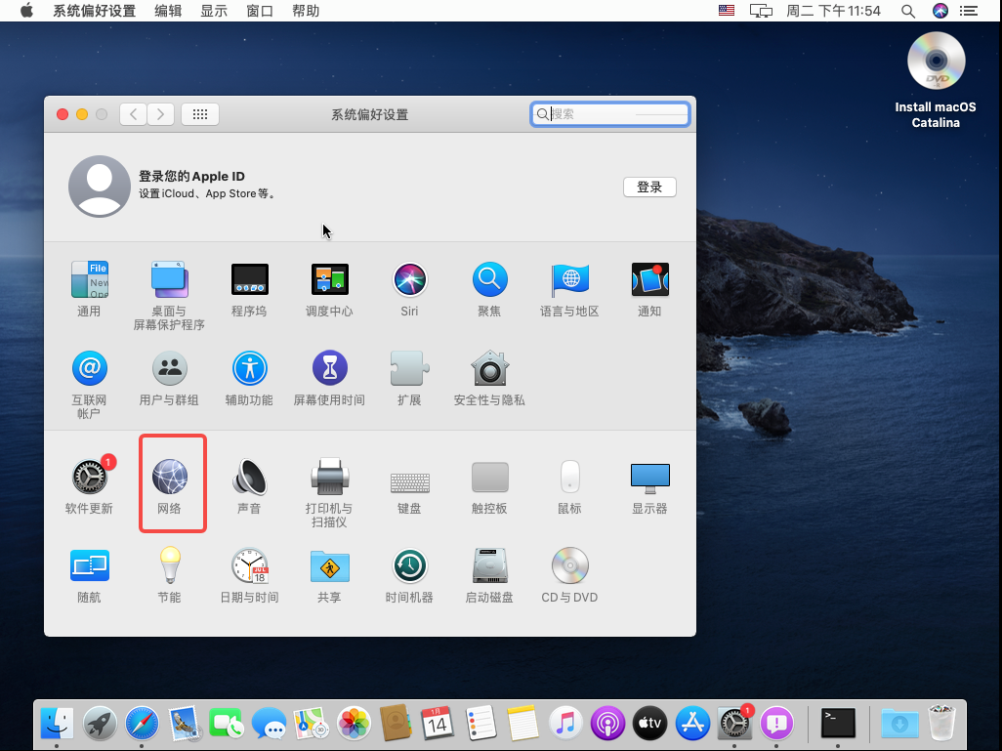The height and width of the screenshot is (751, 1002).
Task: Open the Apple menu
Action: click(x=26, y=11)
